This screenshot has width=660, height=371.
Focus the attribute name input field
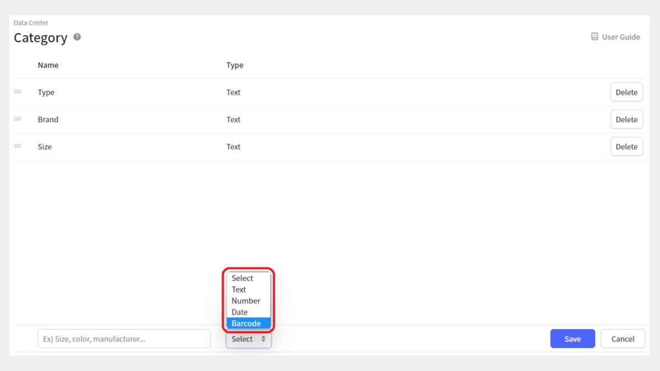pos(124,339)
